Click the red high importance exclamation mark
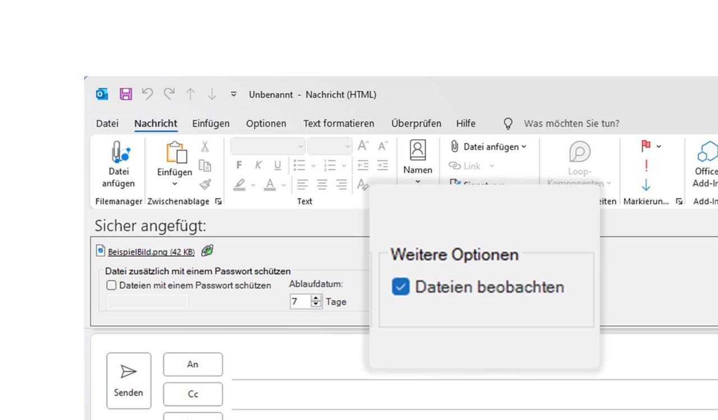This screenshot has width=718, height=420. tap(646, 165)
